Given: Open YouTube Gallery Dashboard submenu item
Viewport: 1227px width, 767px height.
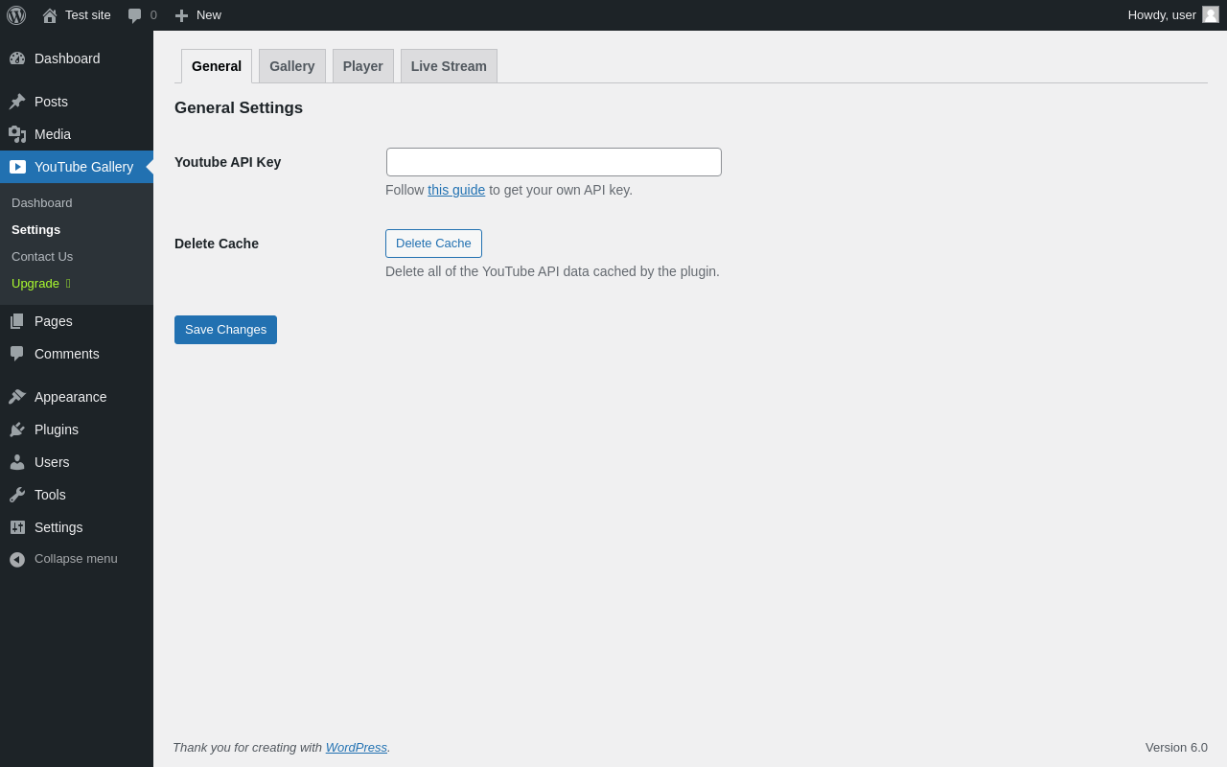Looking at the screenshot, I should click(x=42, y=203).
